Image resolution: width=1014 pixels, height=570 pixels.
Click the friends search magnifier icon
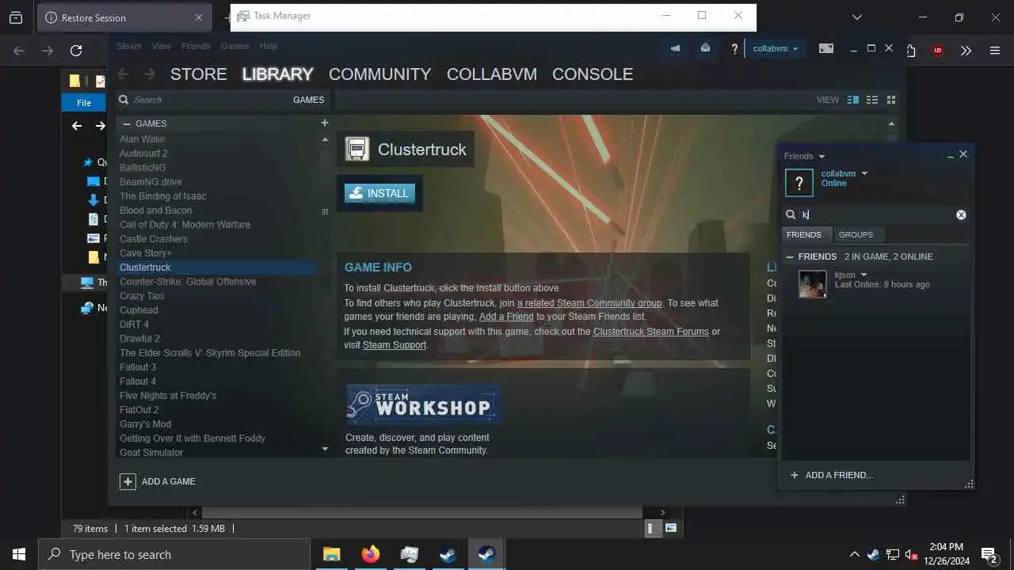click(791, 215)
